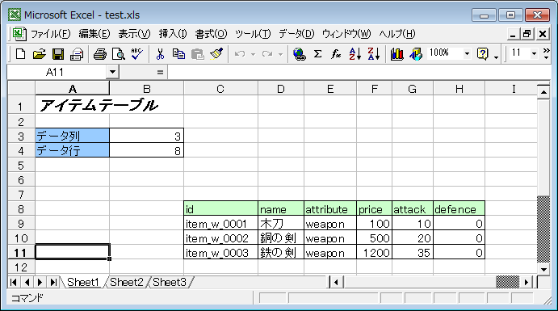This screenshot has height=311, width=558.
Task: Expand the 100% zoom dropdown
Action: 467,54
